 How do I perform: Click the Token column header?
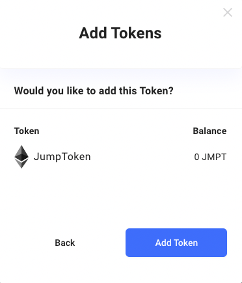pos(27,131)
